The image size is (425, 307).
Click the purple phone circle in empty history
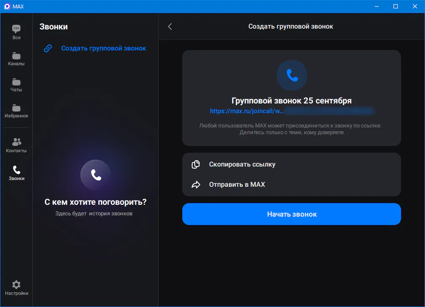(x=96, y=175)
